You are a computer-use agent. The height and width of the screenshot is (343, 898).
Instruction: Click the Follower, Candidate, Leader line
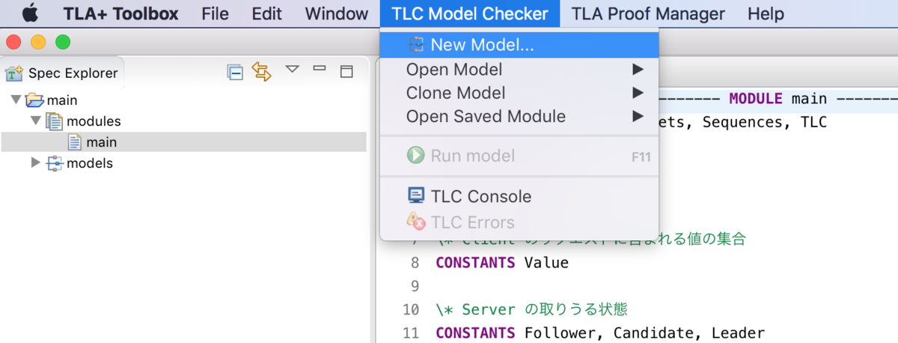pyautogui.click(x=599, y=333)
